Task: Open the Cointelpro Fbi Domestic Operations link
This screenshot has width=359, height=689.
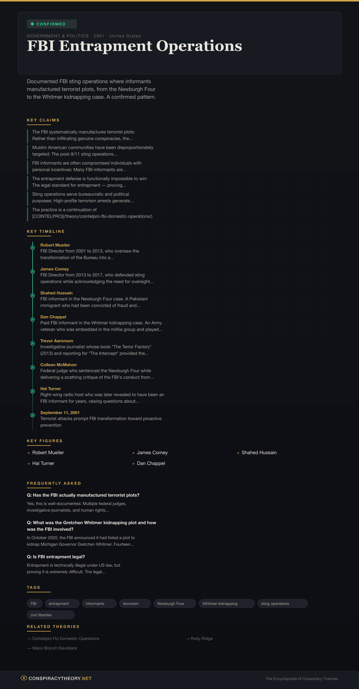Action: coord(66,638)
